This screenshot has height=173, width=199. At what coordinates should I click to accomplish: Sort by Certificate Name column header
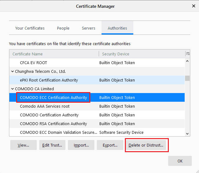[54, 54]
